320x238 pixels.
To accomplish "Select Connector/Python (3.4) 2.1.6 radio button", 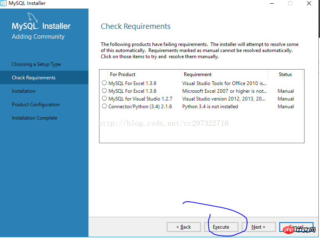I will 104,106.
